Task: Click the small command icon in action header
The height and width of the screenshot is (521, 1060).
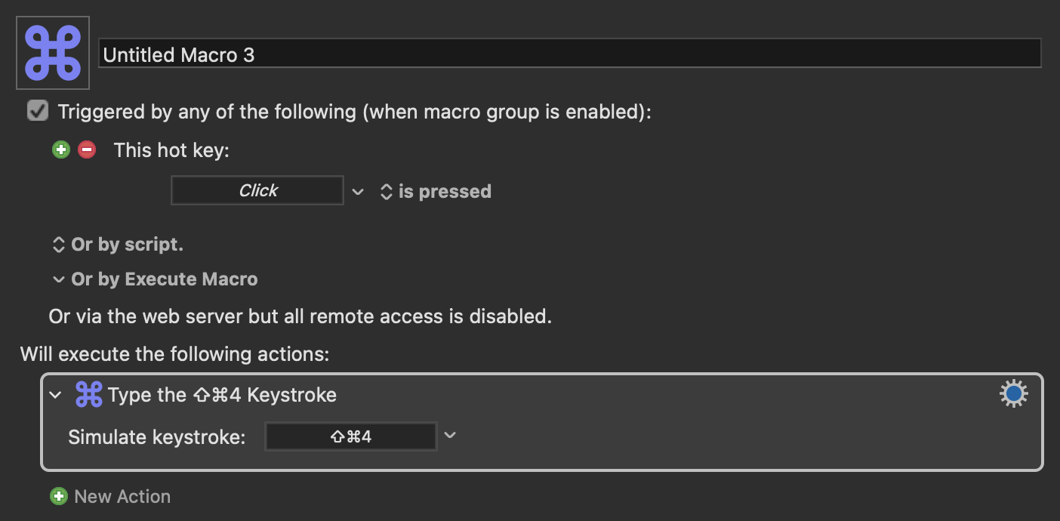Action: 89,394
